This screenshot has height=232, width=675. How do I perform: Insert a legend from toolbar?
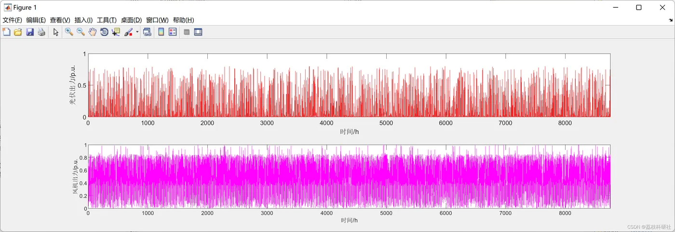click(173, 32)
